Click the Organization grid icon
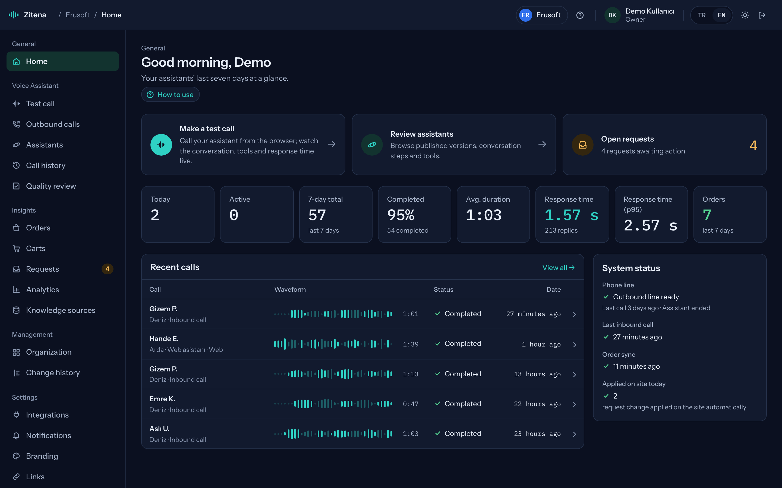782x488 pixels. pyautogui.click(x=16, y=352)
